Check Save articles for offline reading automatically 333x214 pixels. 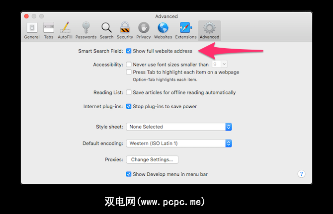[x=129, y=92]
